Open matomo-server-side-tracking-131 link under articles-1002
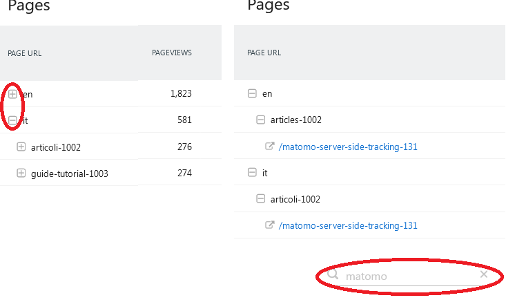The height and width of the screenshot is (300, 506). [x=348, y=147]
